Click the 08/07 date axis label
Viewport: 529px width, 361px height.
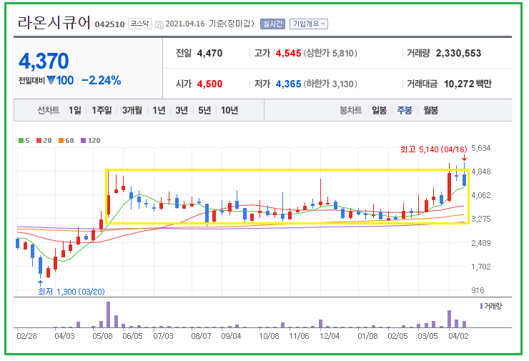(x=201, y=336)
